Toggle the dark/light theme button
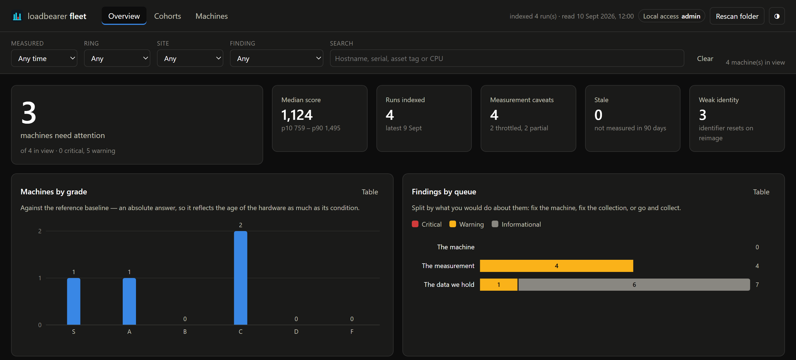This screenshot has width=796, height=360. pos(777,16)
